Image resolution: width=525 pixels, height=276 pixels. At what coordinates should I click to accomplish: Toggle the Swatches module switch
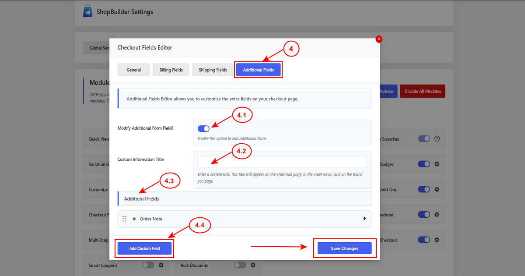[x=424, y=139]
